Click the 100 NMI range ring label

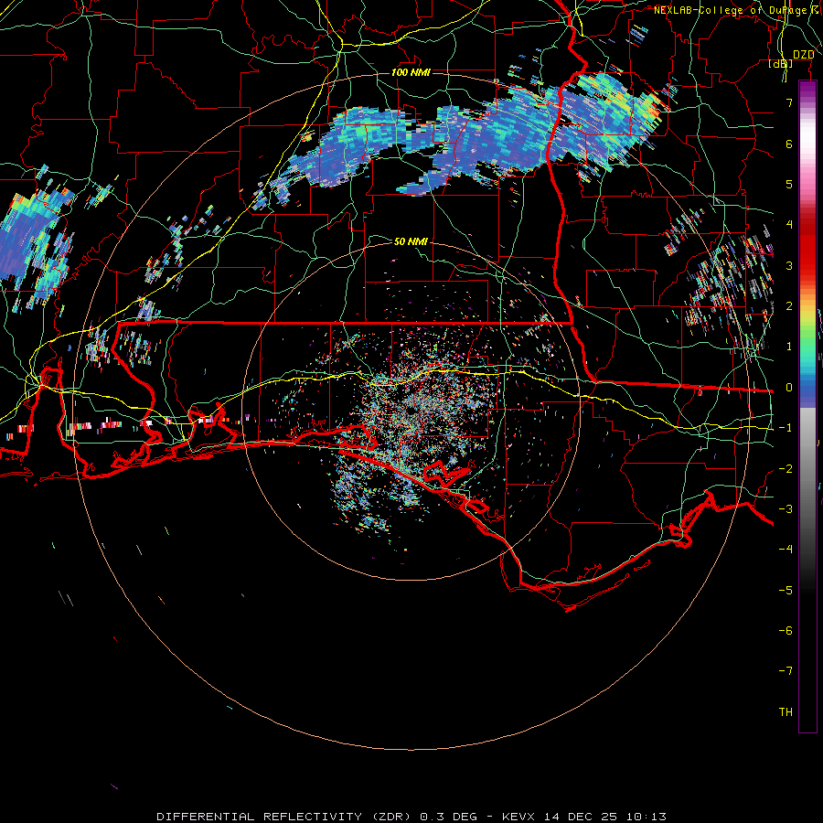pos(411,72)
